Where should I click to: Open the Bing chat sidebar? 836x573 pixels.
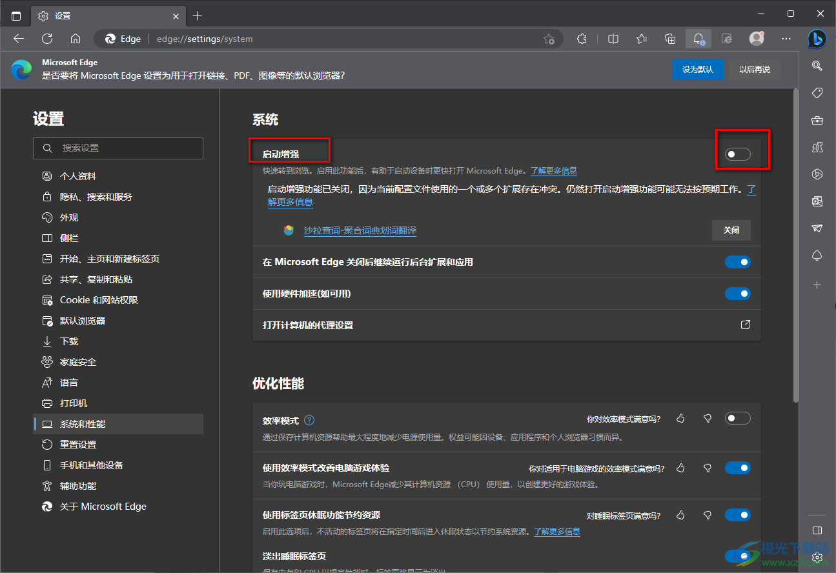817,39
